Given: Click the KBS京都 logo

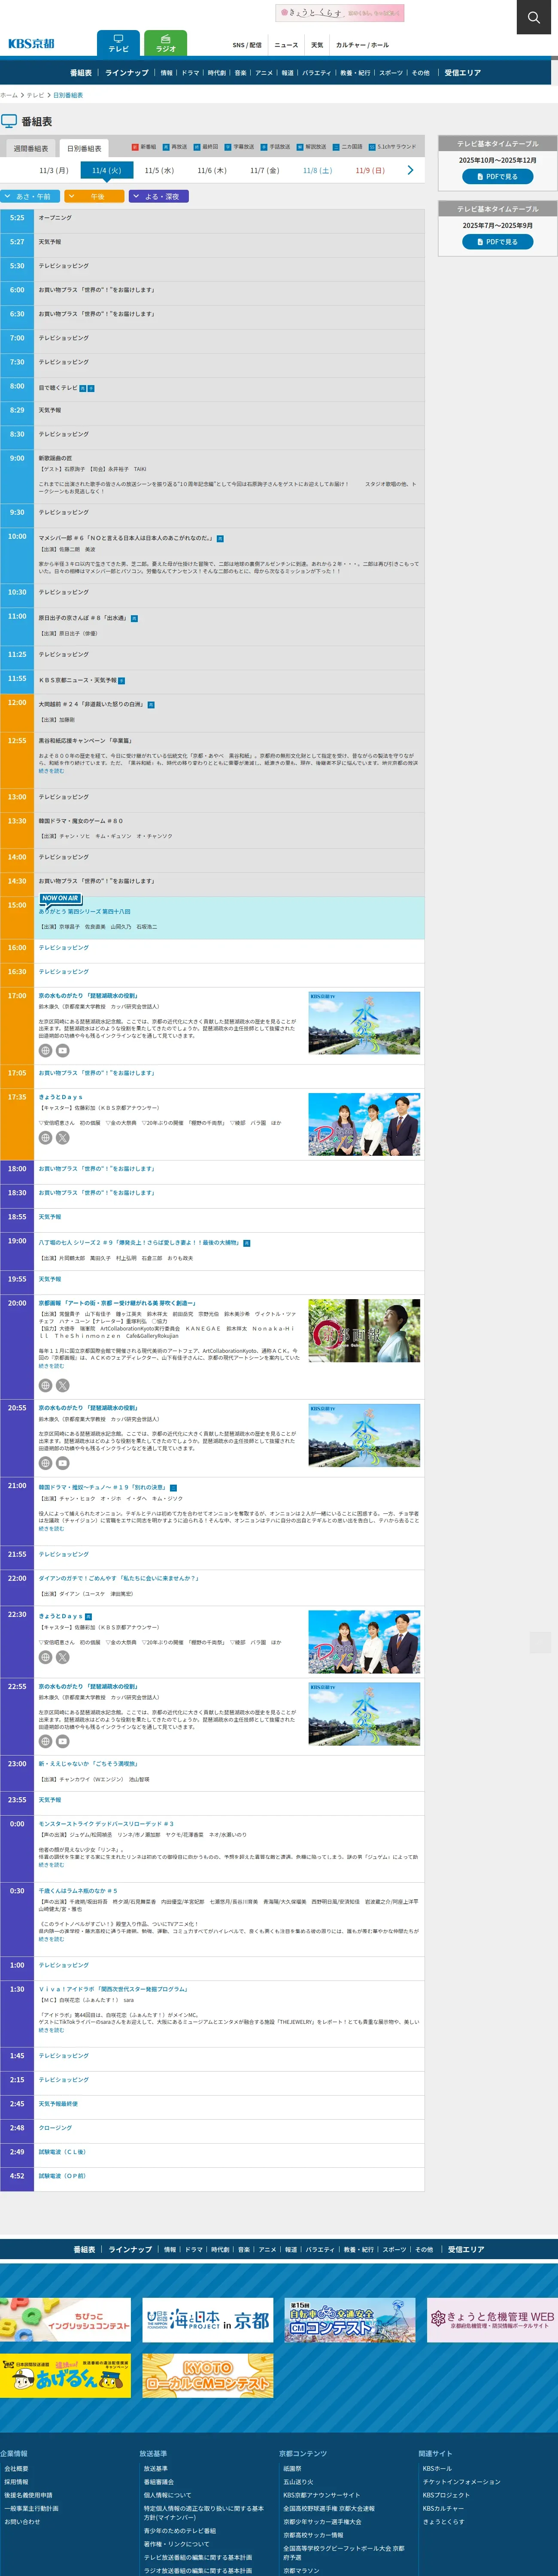Looking at the screenshot, I should pos(31,44).
